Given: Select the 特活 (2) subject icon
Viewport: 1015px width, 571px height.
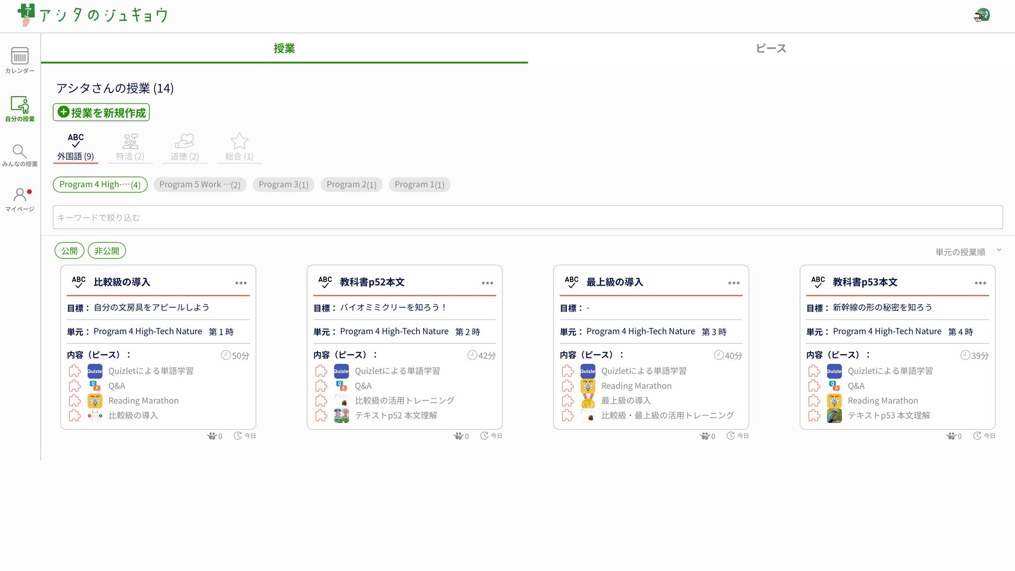Looking at the screenshot, I should (x=130, y=141).
